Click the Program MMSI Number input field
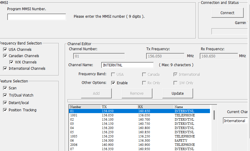The height and width of the screenshot is (151, 250). pos(36,17)
